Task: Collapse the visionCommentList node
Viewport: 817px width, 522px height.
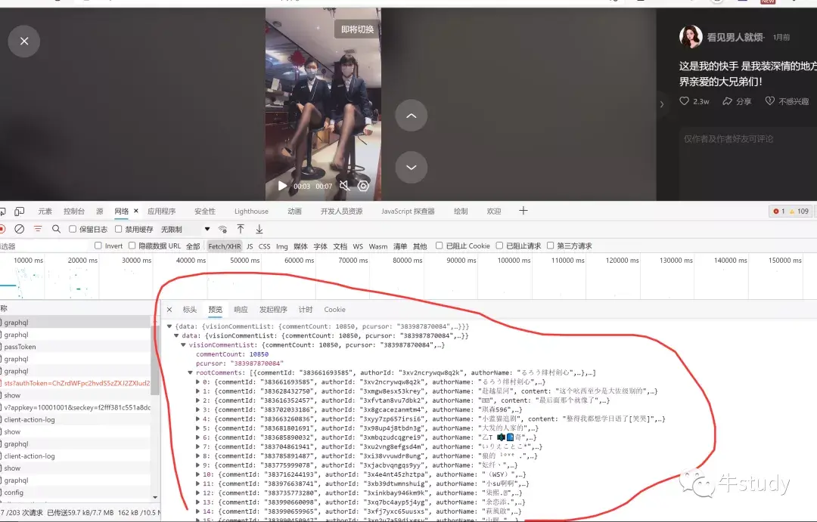Action: 183,345
